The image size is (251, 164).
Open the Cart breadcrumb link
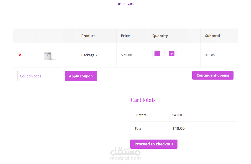click(x=130, y=4)
